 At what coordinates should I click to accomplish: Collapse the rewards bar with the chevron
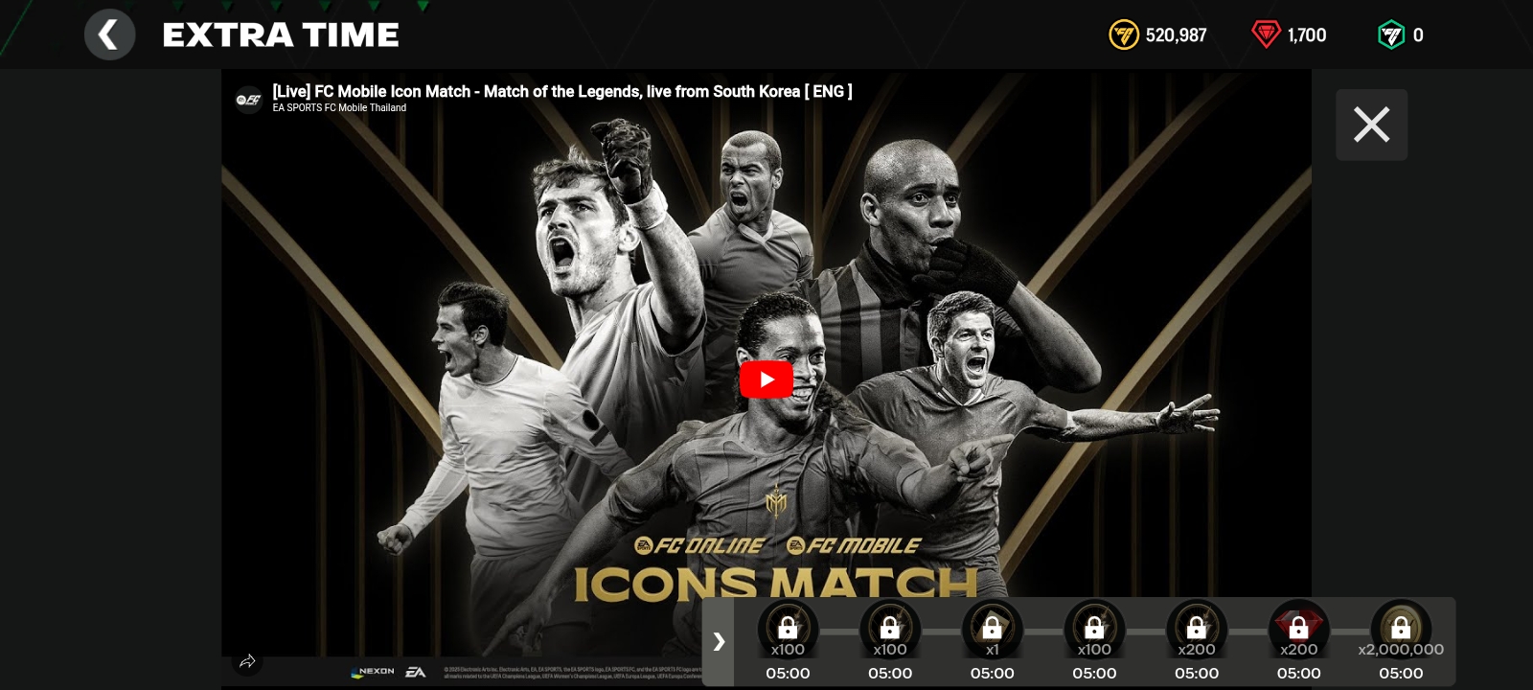719,641
